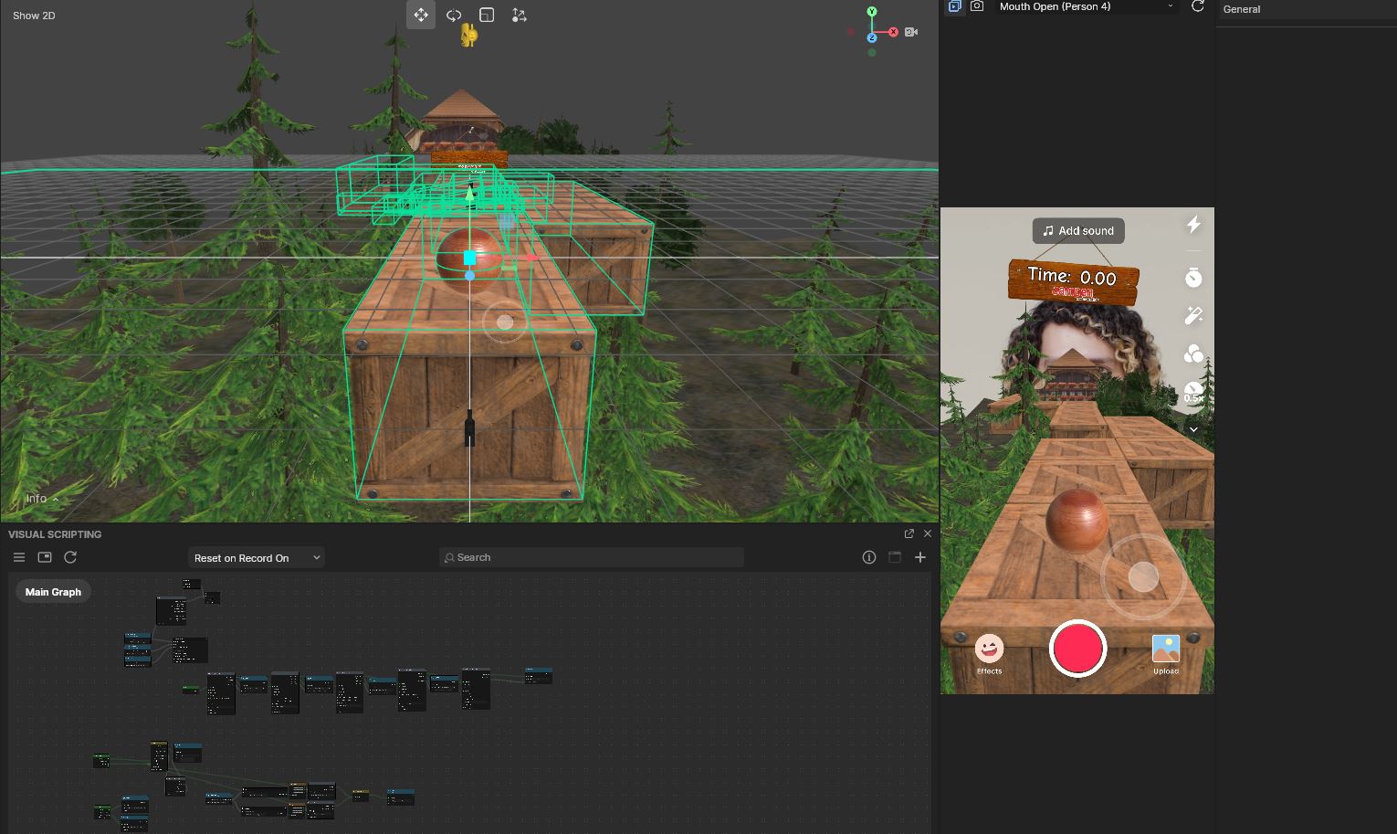Click the magic wand icon in the preview
Viewport: 1397px width, 834px height.
point(1193,316)
